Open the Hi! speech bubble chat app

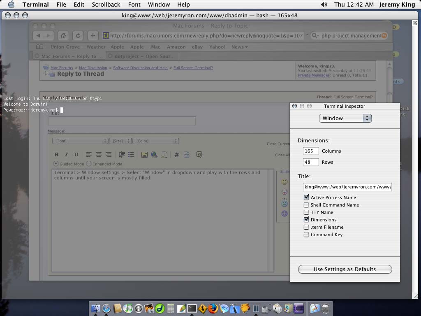pos(224,308)
